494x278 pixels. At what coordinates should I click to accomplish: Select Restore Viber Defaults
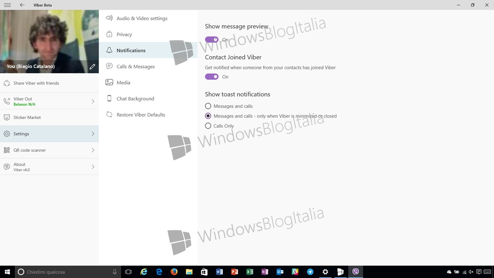click(148, 115)
